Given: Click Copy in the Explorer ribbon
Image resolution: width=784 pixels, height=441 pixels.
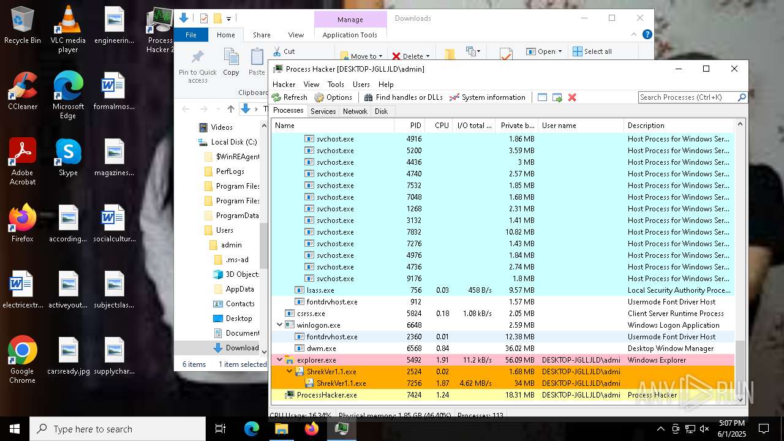Looking at the screenshot, I should pos(231,62).
